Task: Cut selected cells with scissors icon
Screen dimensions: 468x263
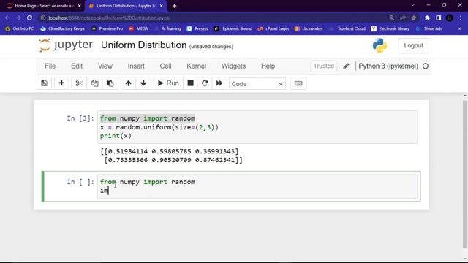Action: click(79, 83)
